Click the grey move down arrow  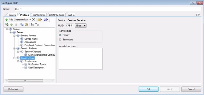[x=16, y=25]
